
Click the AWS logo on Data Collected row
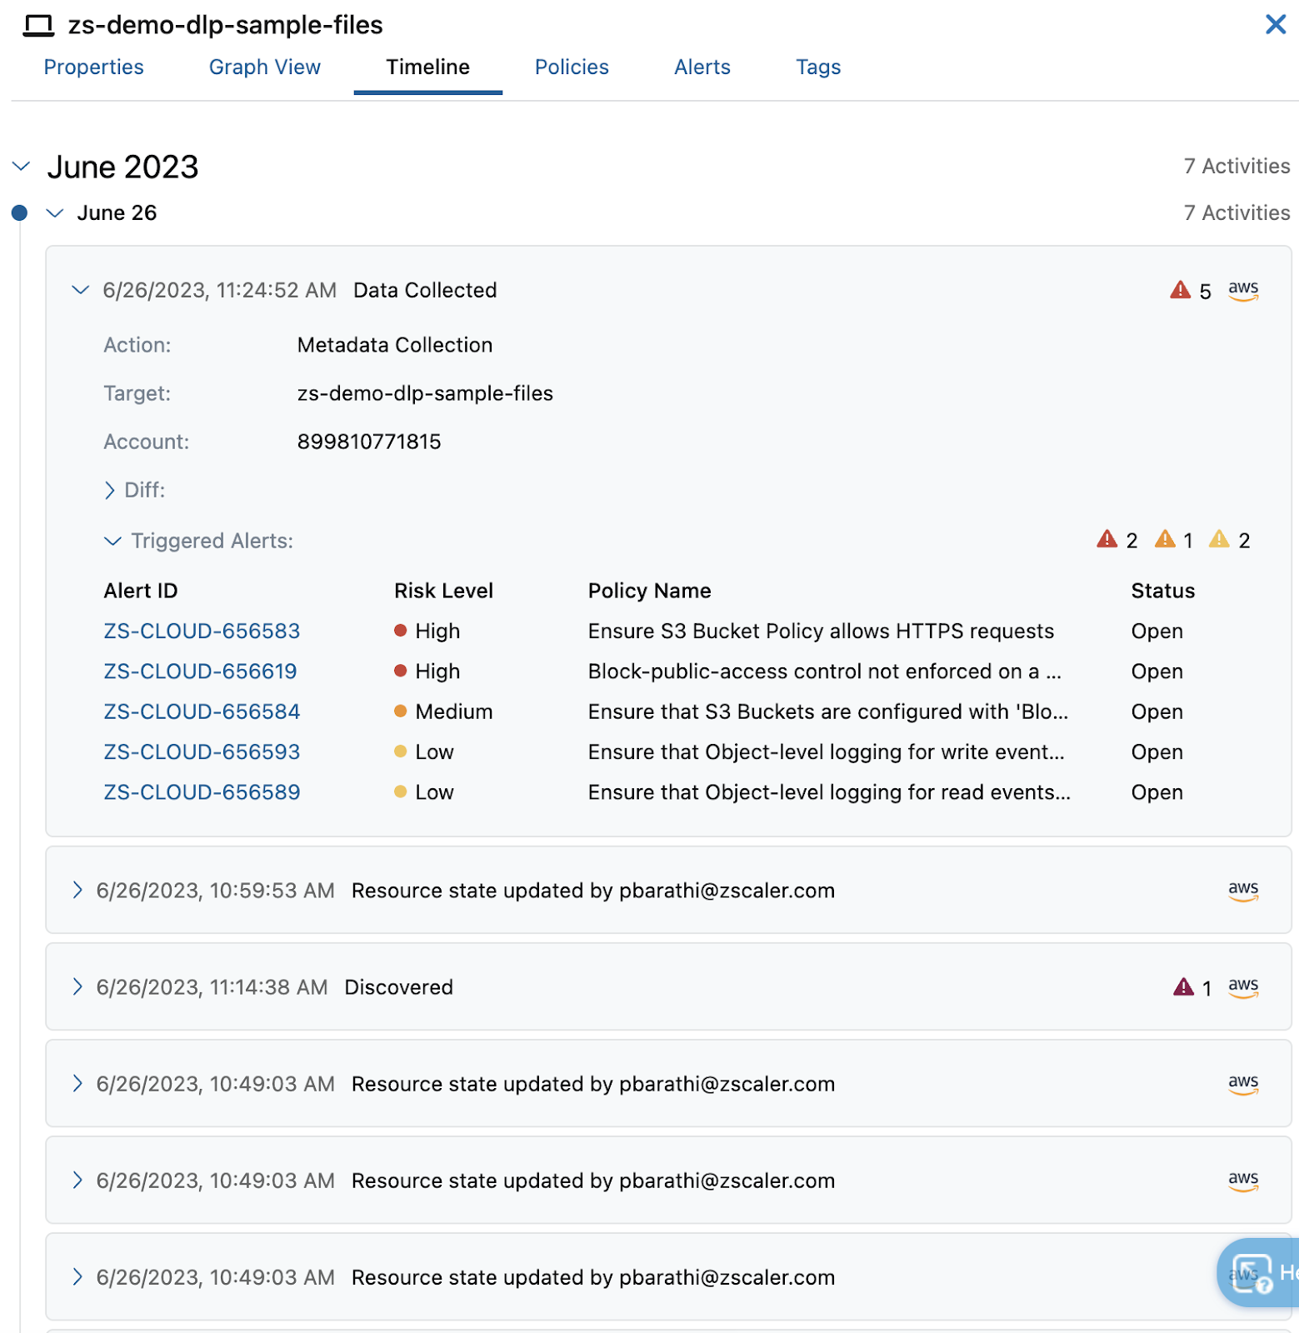click(1243, 290)
